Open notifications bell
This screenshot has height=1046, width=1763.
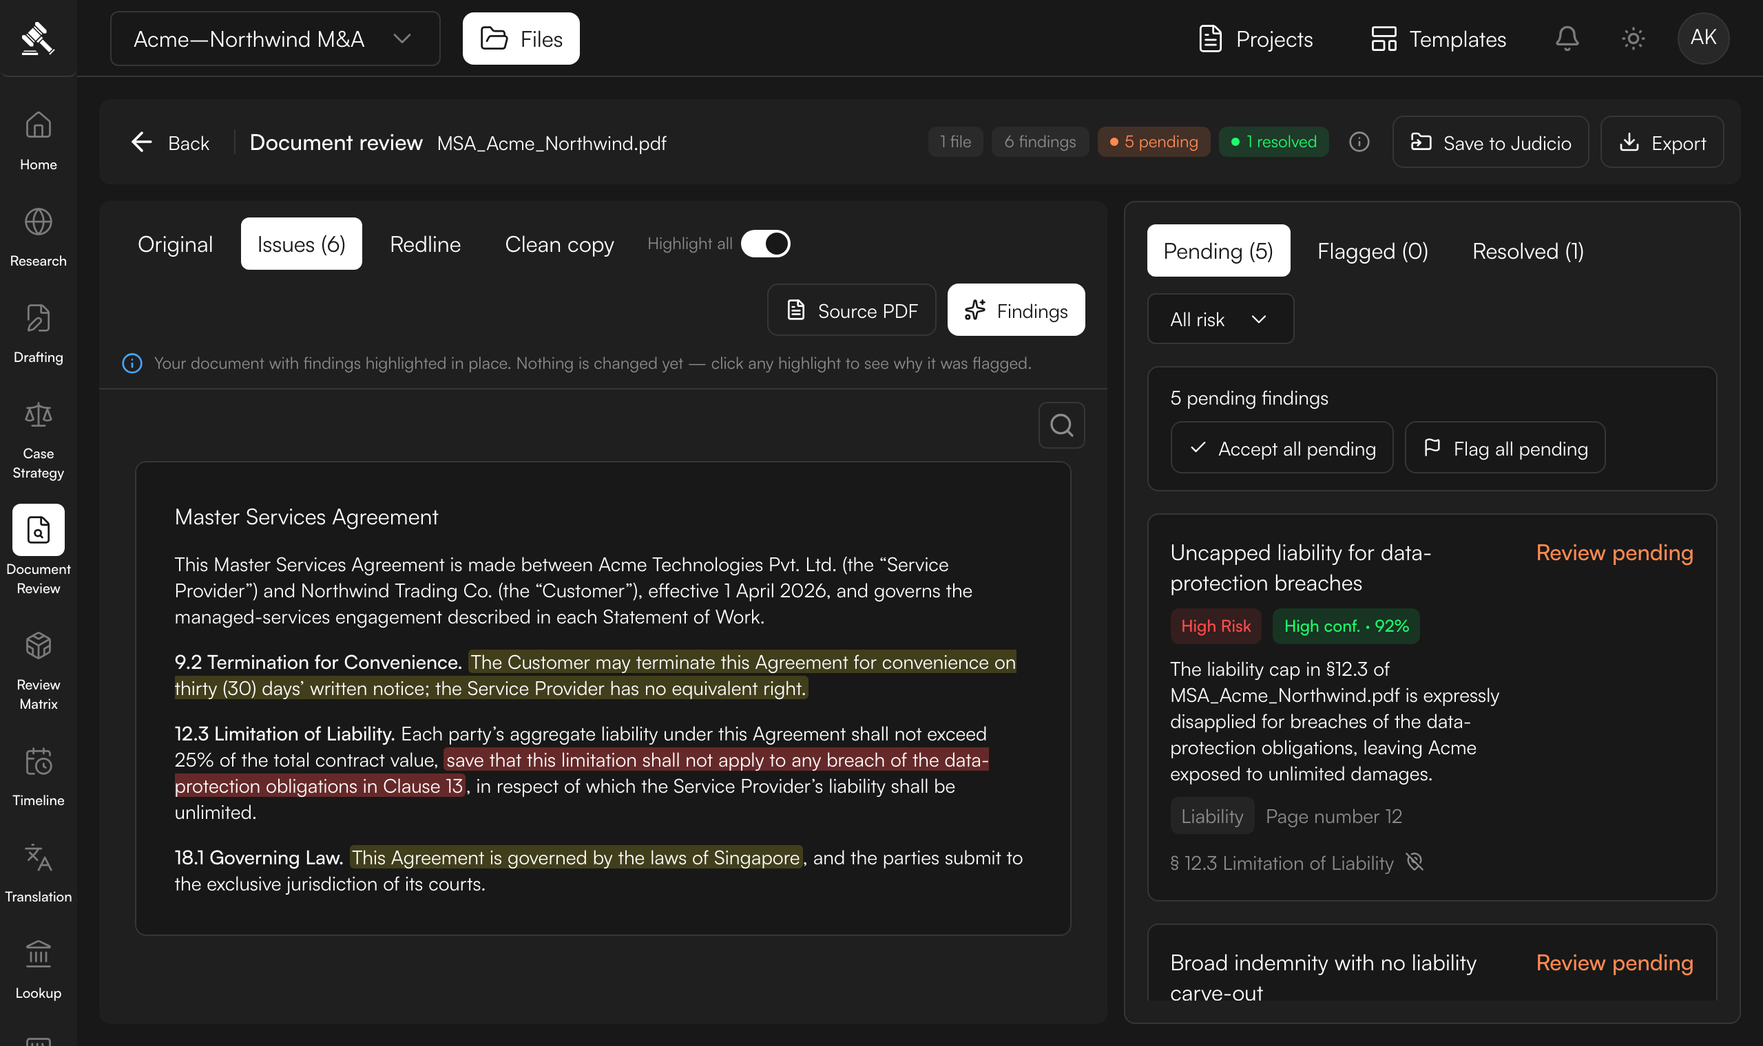(x=1567, y=38)
